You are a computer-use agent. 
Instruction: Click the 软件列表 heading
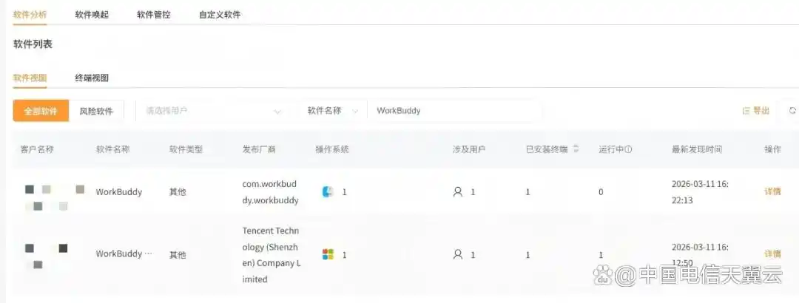point(33,44)
